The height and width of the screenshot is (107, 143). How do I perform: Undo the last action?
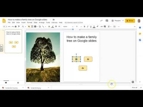[x=9, y=26]
